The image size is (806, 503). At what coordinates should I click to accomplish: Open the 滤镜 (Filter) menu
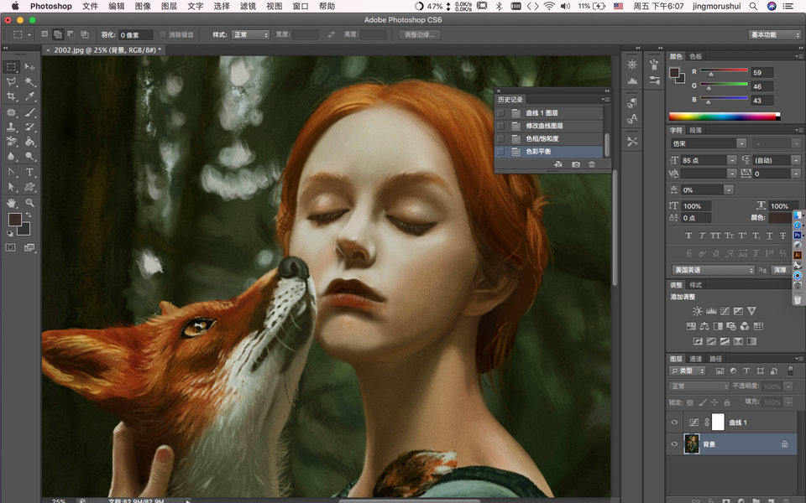tap(248, 6)
